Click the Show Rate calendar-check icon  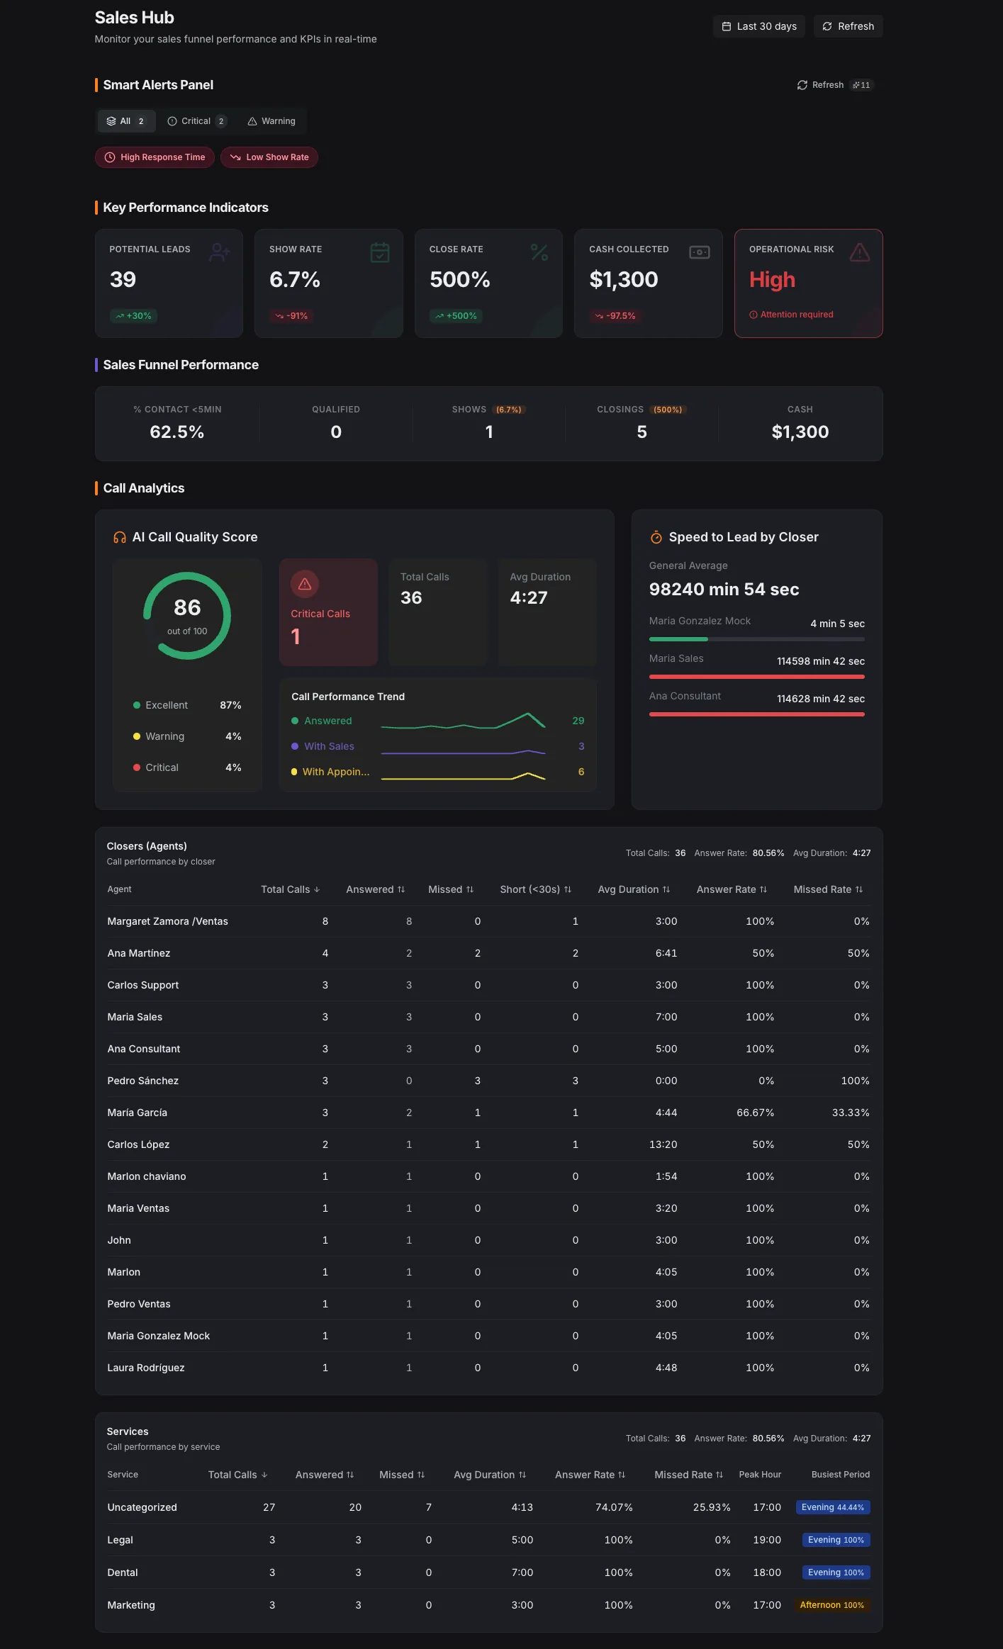(380, 252)
